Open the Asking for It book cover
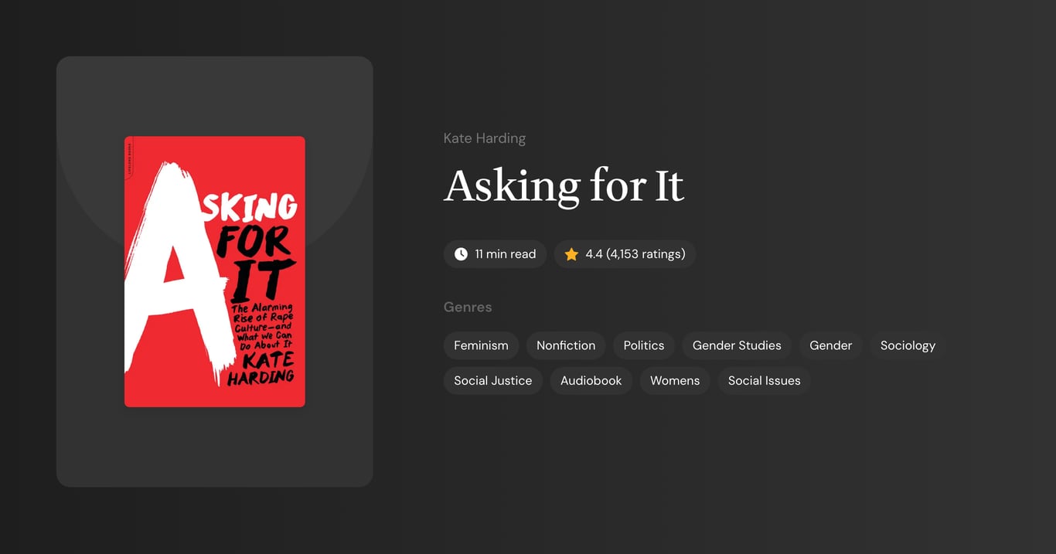Viewport: 1056px width, 554px height. pyautogui.click(x=215, y=271)
